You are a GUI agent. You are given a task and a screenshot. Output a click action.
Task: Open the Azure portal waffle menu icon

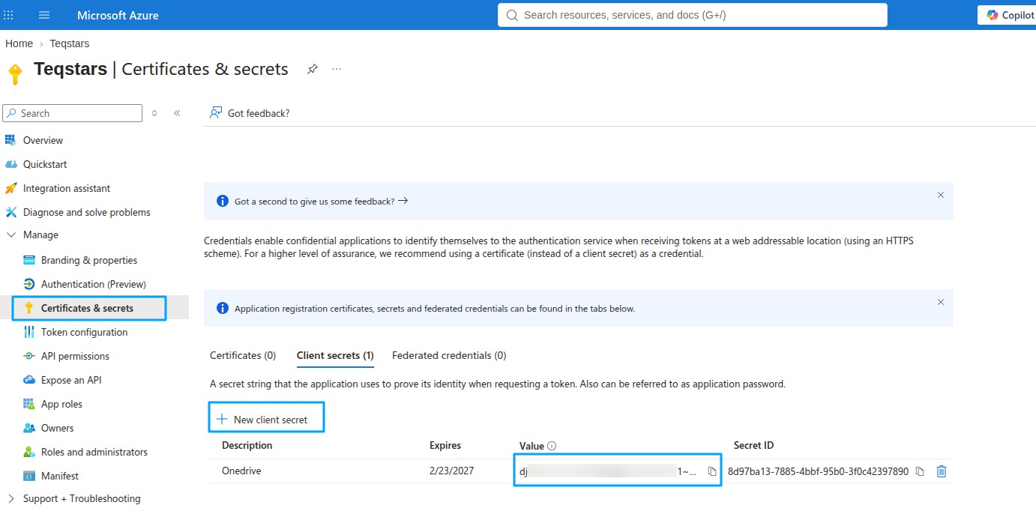tap(9, 15)
